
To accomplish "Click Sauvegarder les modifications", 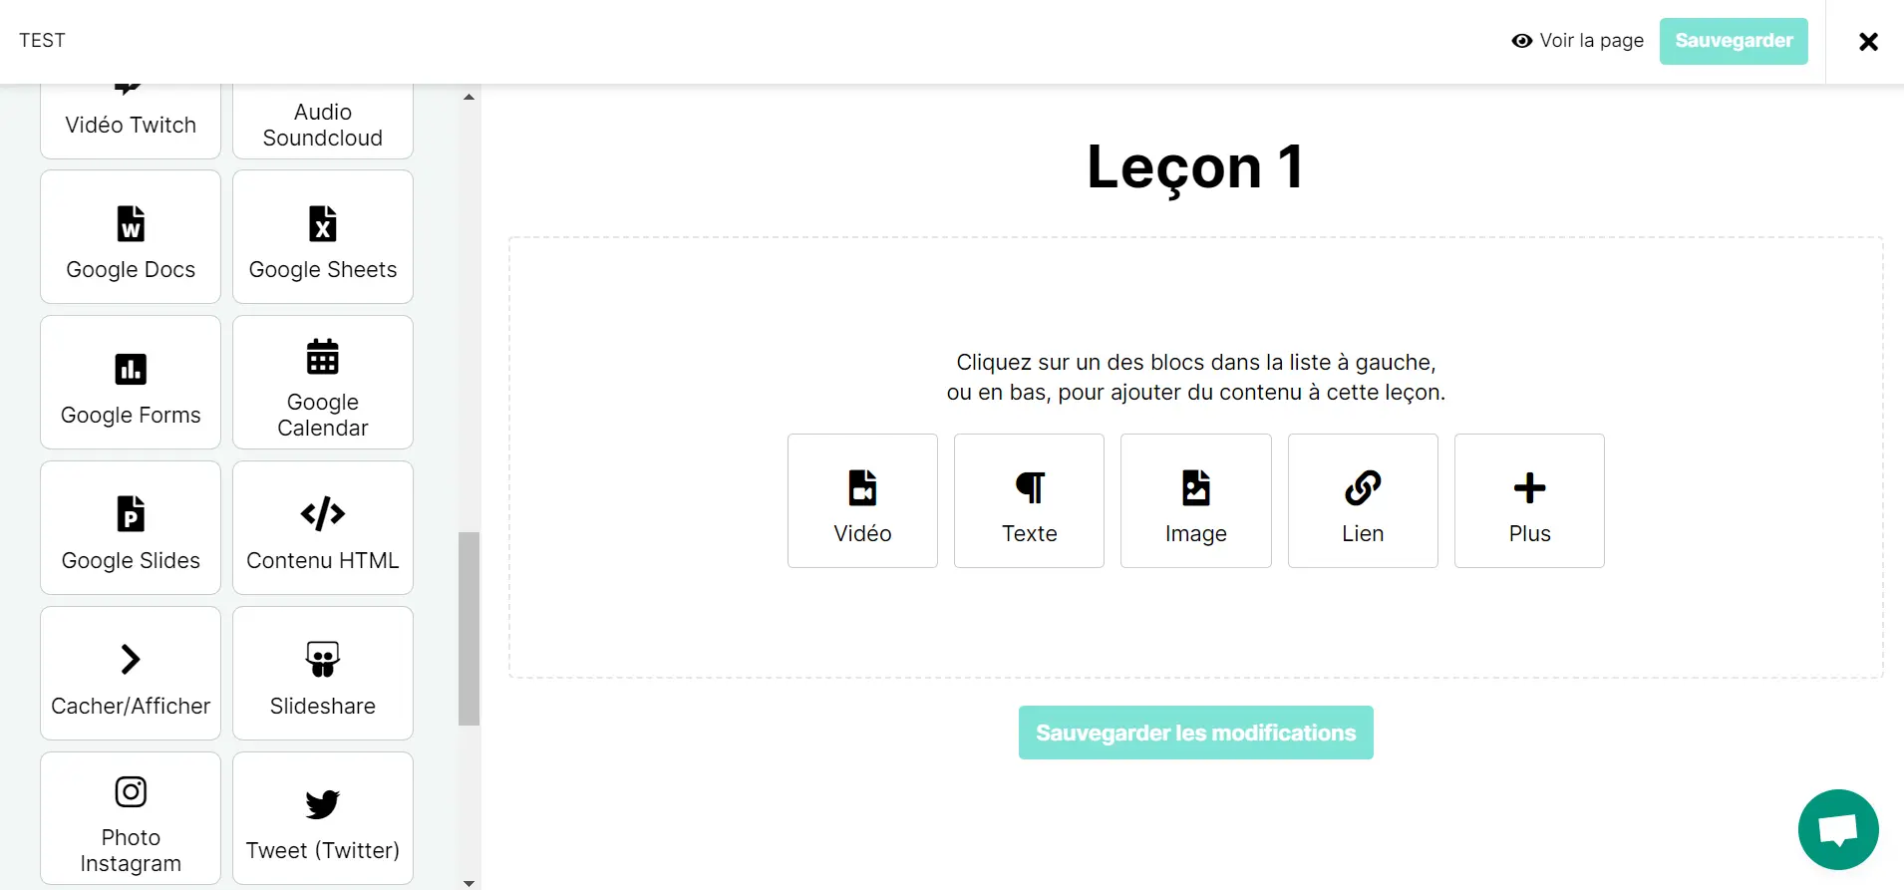I will (x=1195, y=733).
